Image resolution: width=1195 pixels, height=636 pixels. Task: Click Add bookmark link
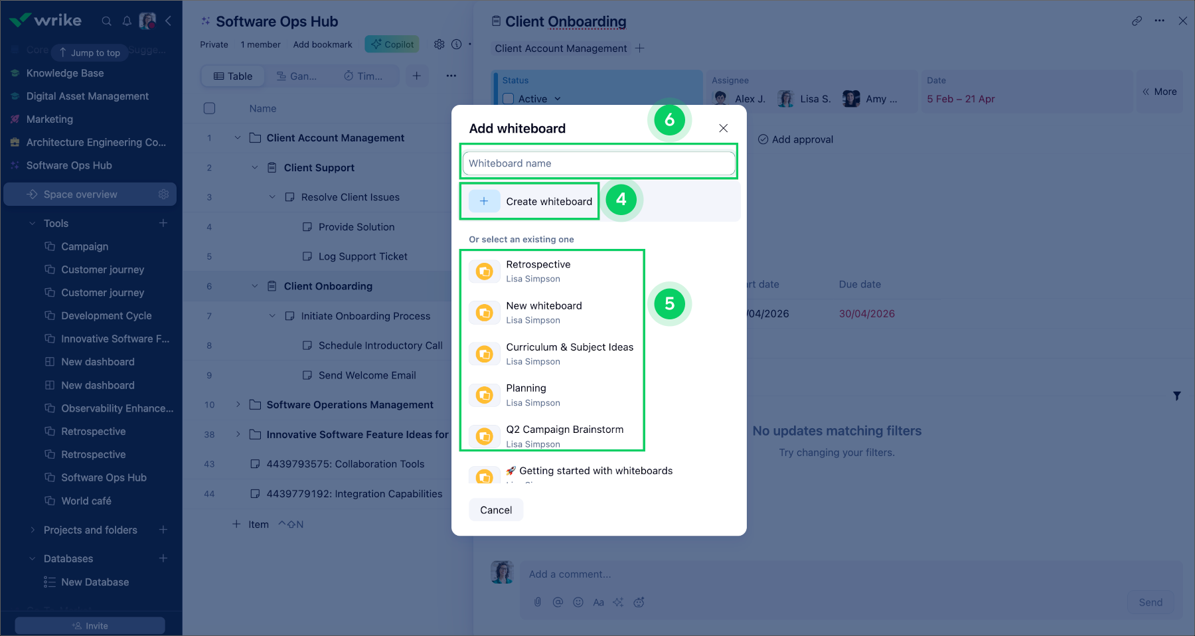coord(323,44)
